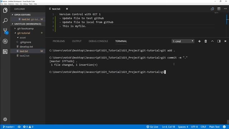Select the TERMINAL tab
The width and height of the screenshot is (229, 129).
pyautogui.click(x=121, y=41)
